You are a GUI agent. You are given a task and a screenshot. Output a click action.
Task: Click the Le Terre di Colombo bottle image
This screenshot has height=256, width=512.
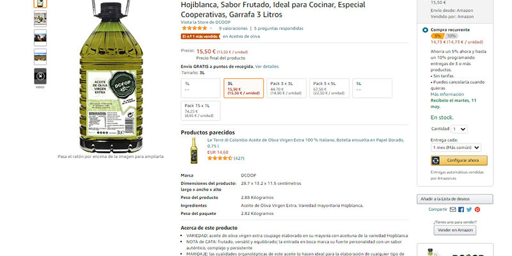click(194, 150)
